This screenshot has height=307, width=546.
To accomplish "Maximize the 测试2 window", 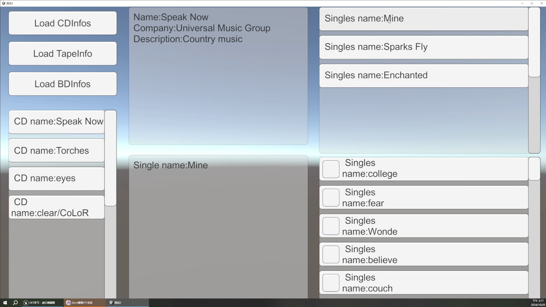I will (x=532, y=3).
